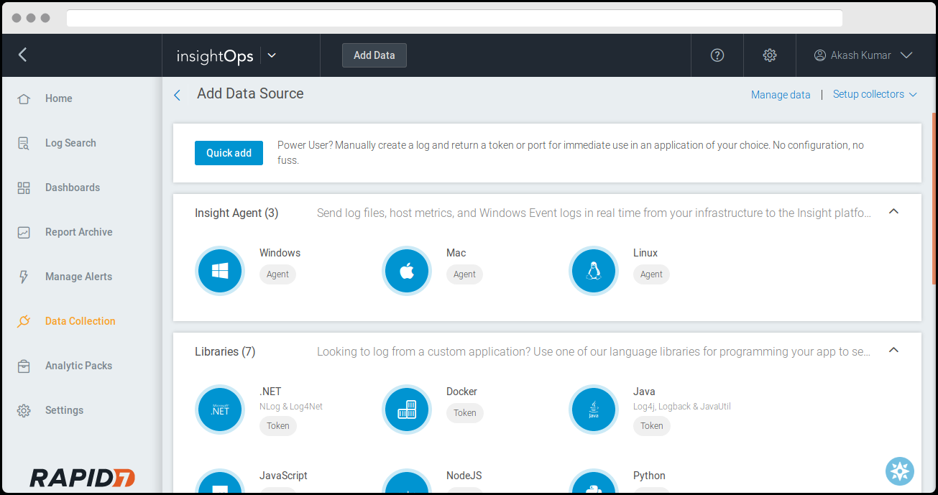Screen dimensions: 938x495
Task: Select the JavaScript library icon
Action: [x=220, y=482]
